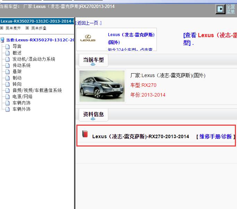Open the 全屏菜单 link
Image resolution: width=237 pixels, height=209 pixels.
[x=231, y=9]
